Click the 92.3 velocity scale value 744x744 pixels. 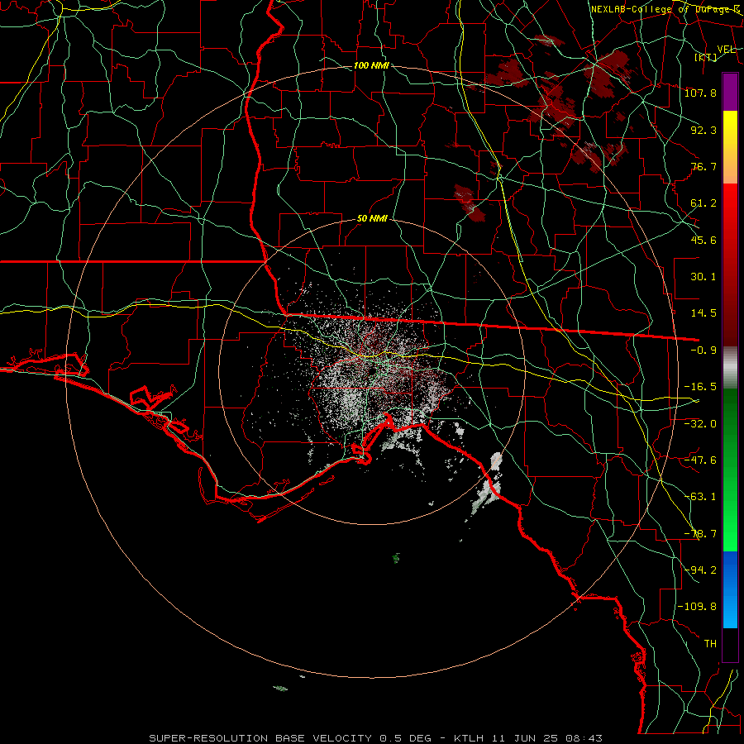coord(703,130)
